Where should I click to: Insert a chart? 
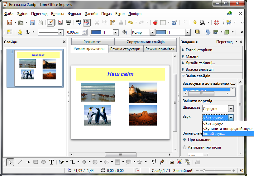155,22
